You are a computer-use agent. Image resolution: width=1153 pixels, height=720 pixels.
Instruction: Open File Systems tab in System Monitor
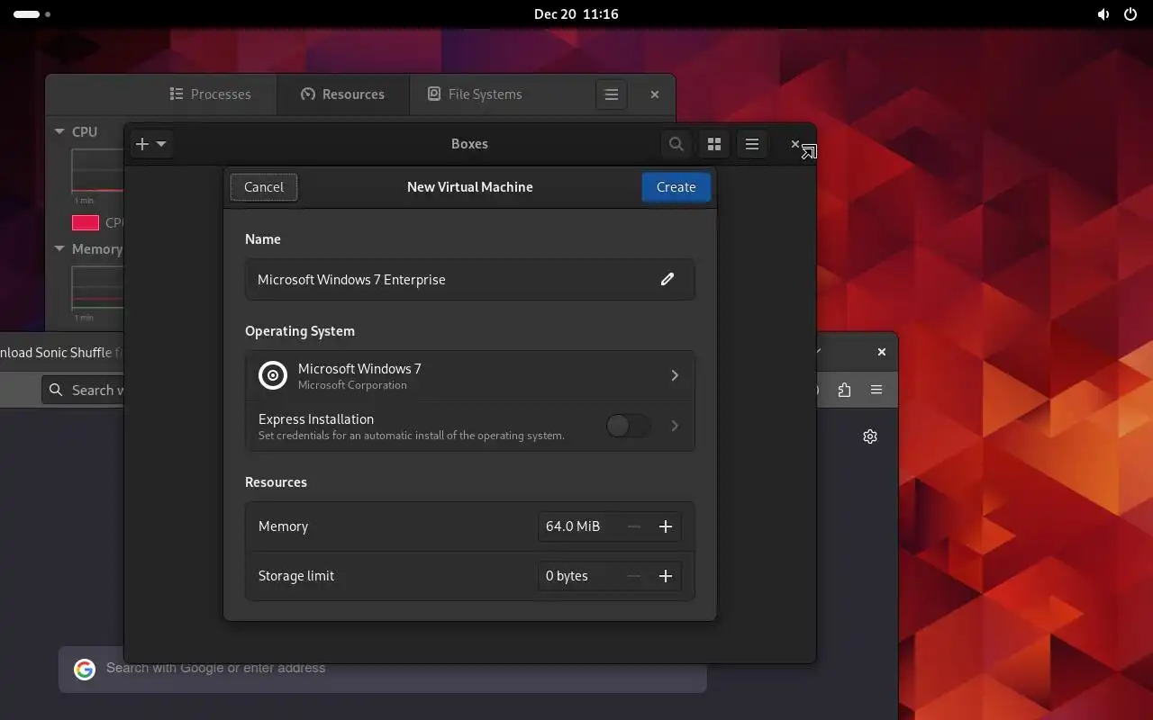[x=475, y=94]
